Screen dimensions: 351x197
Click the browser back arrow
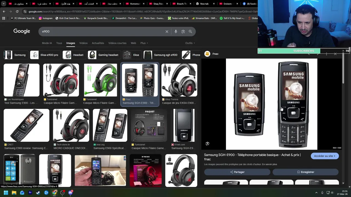[x=4, y=11]
